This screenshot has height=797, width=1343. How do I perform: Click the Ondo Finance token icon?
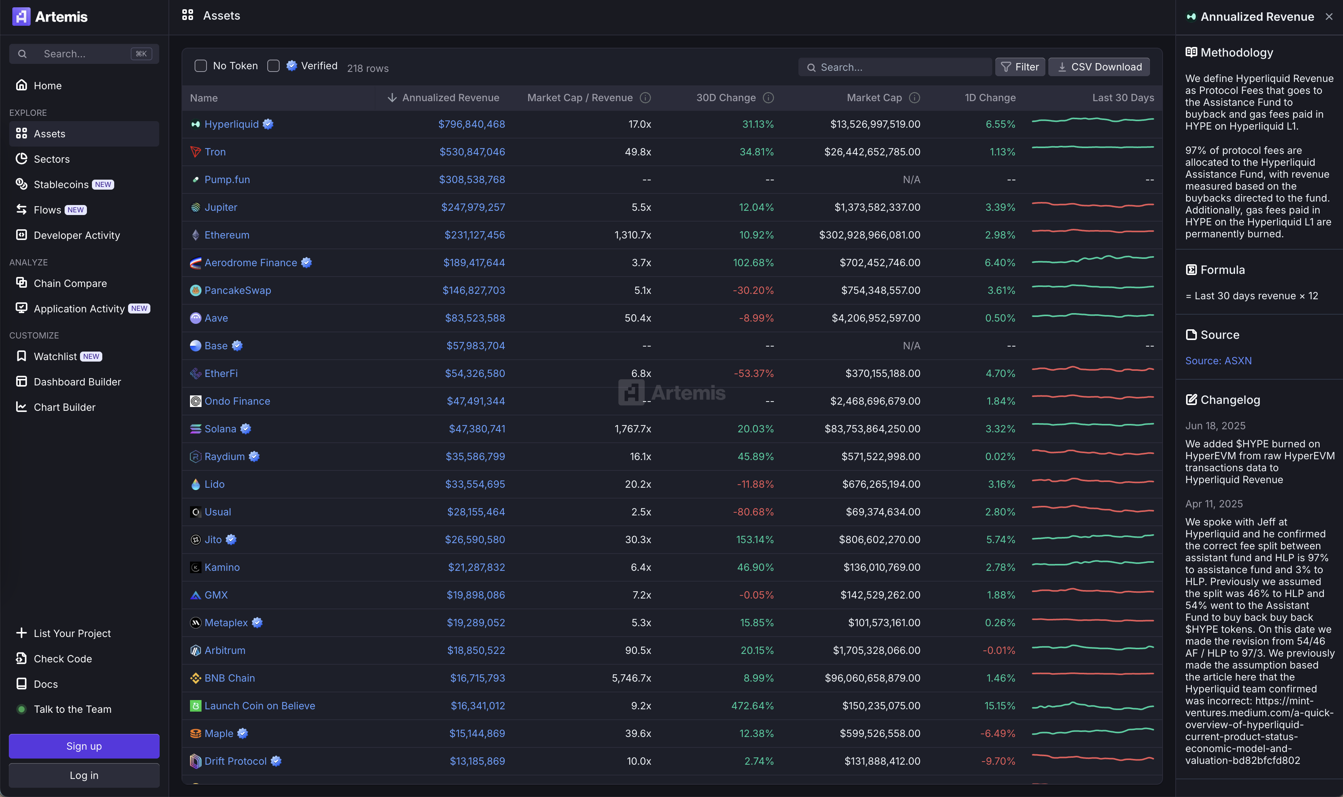[x=195, y=401]
